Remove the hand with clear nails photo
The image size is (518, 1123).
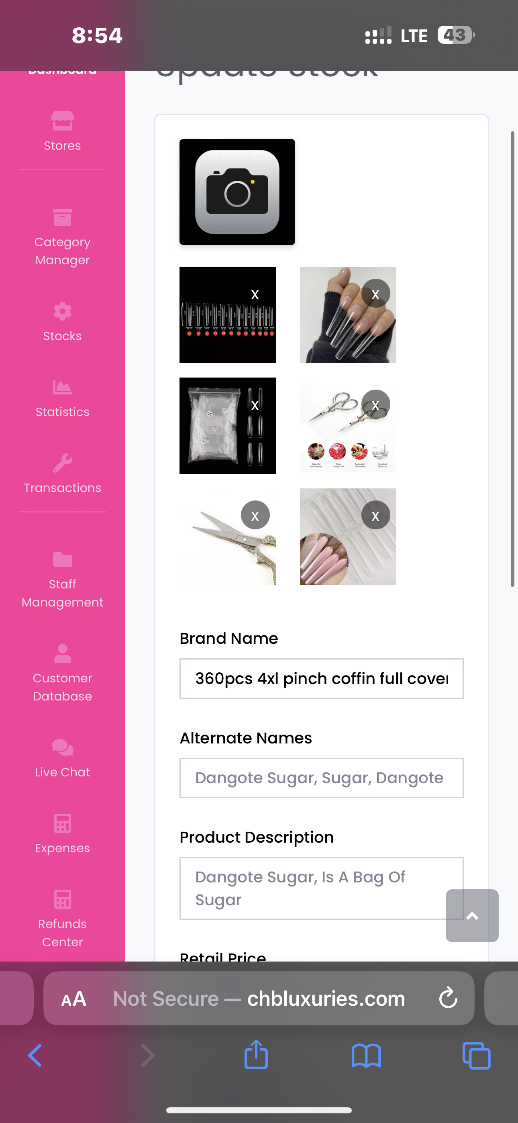coord(375,294)
